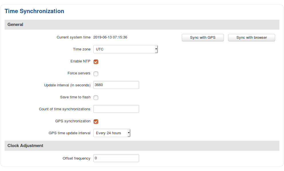Click the Count of time synchronizations field
The height and width of the screenshot is (171, 284).
tap(116, 109)
